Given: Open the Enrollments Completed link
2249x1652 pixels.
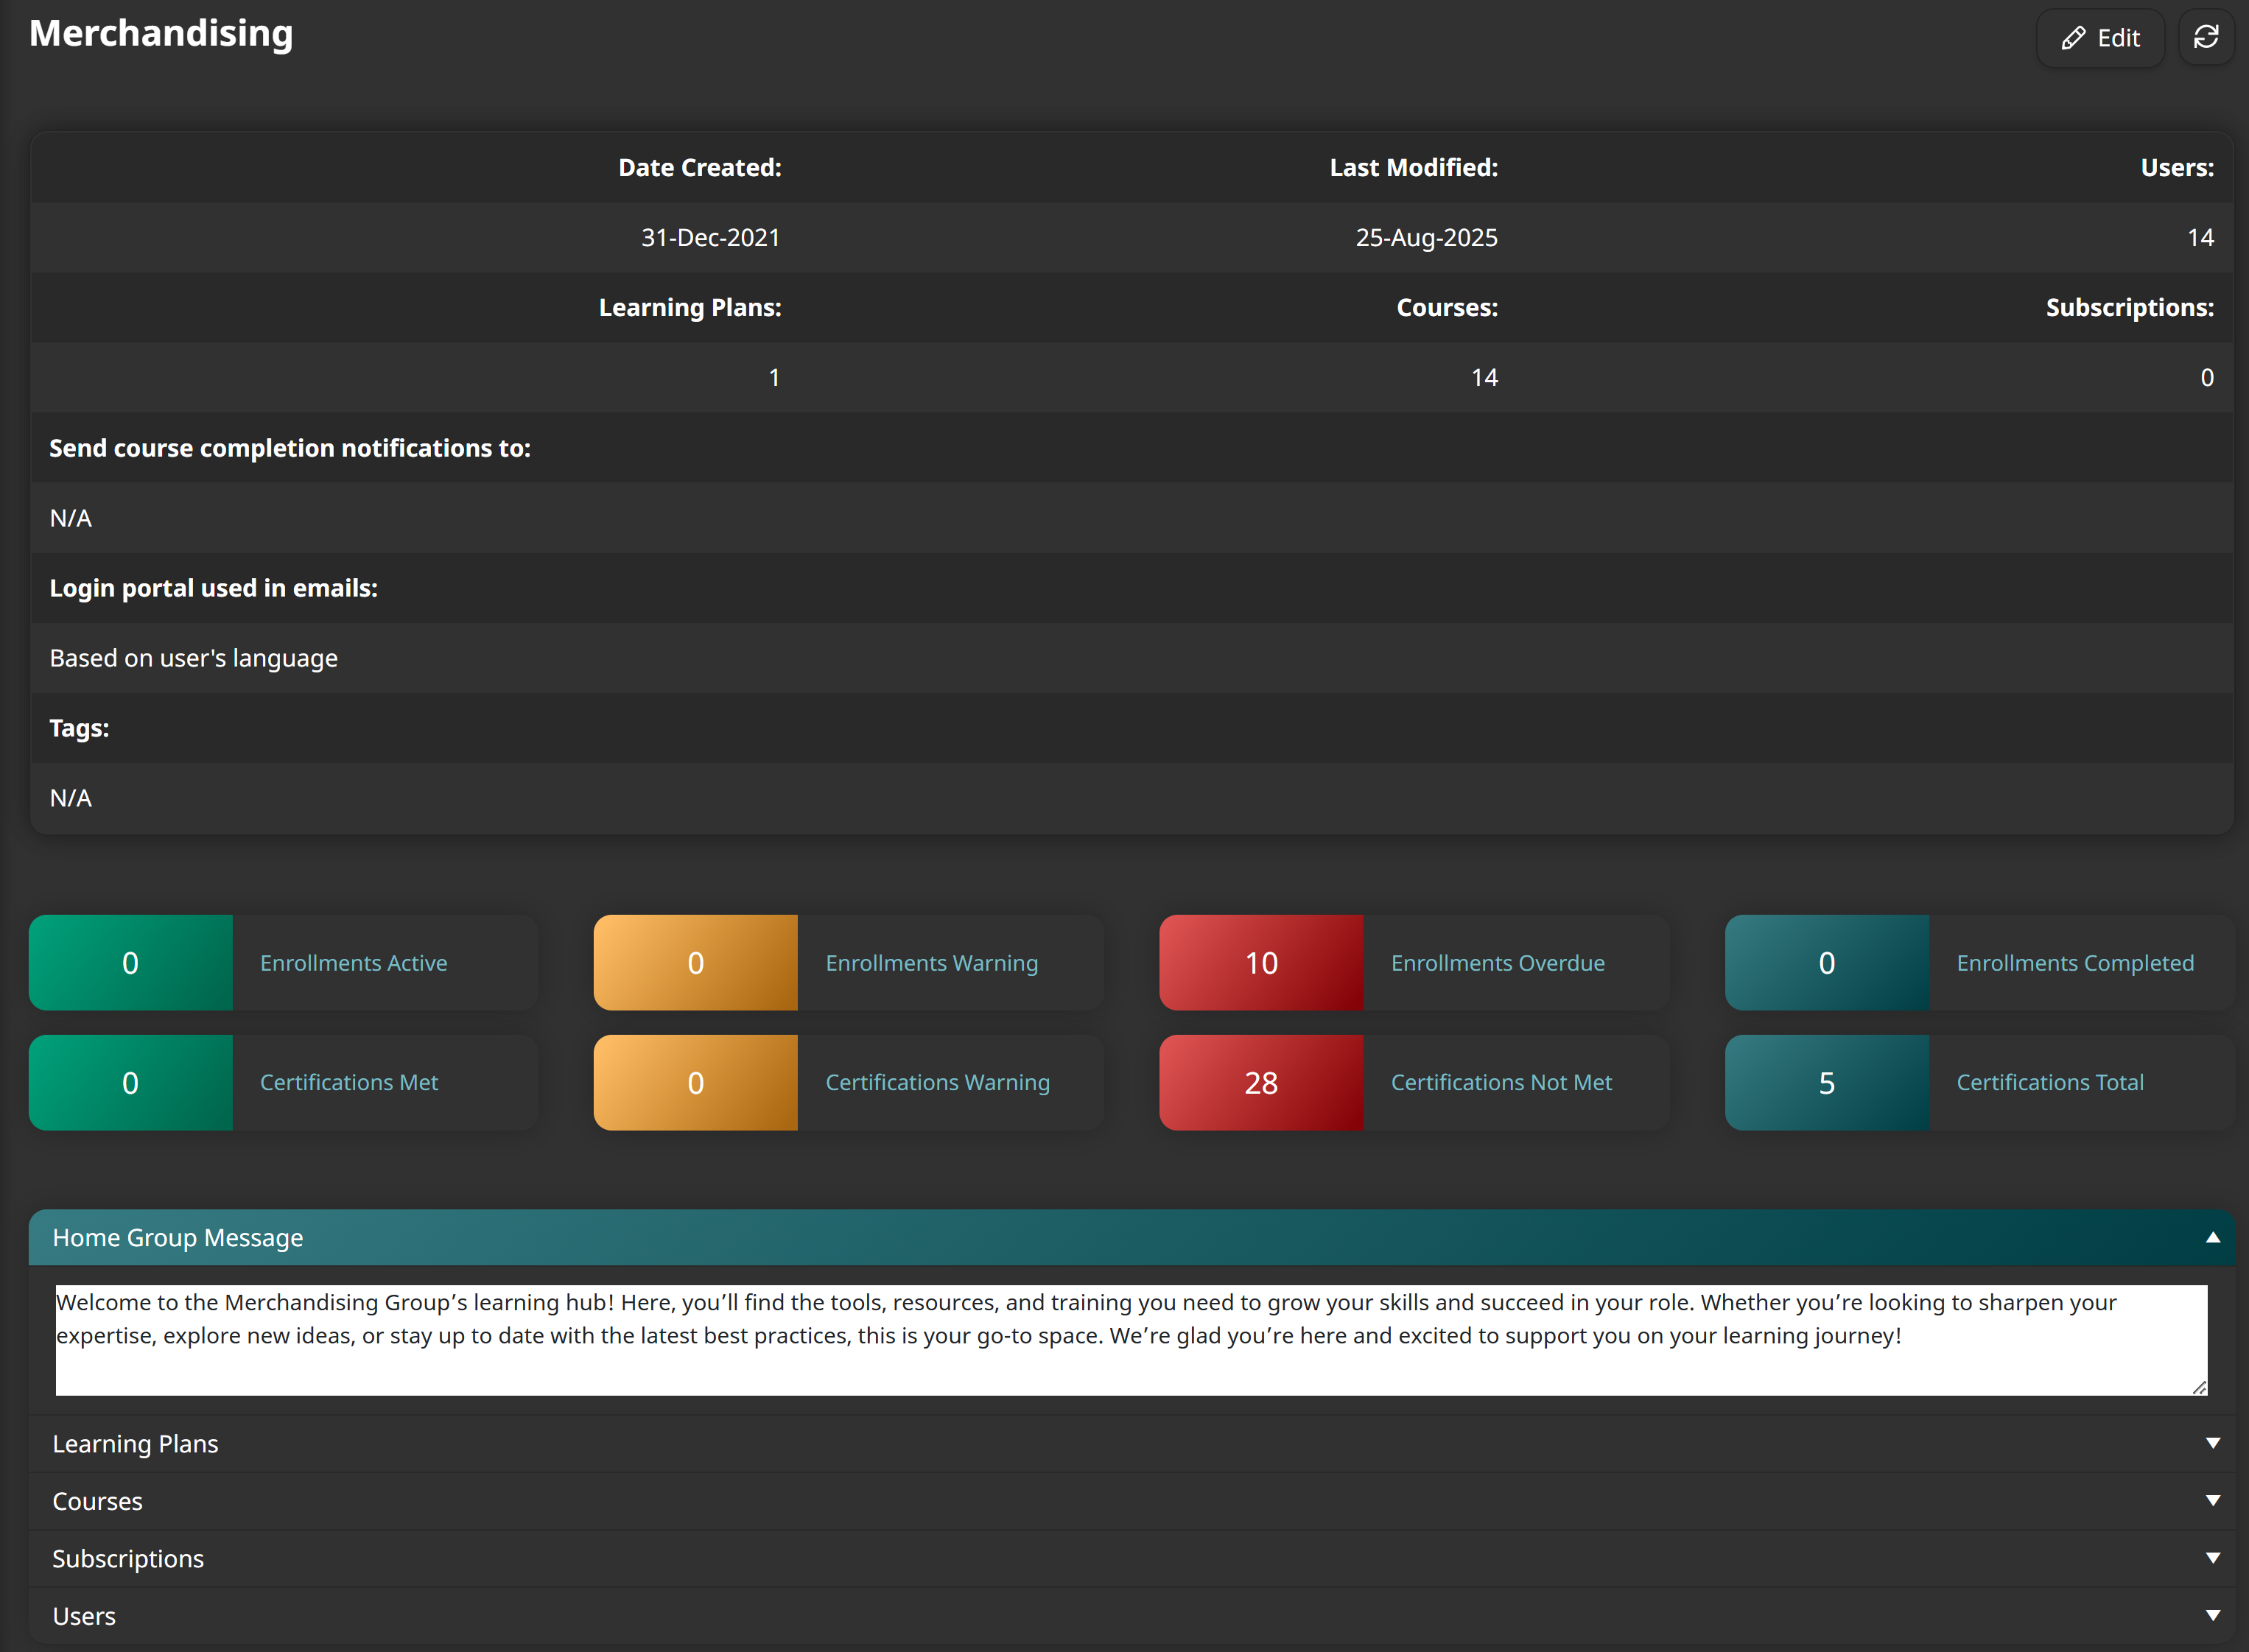Looking at the screenshot, I should click(2075, 963).
